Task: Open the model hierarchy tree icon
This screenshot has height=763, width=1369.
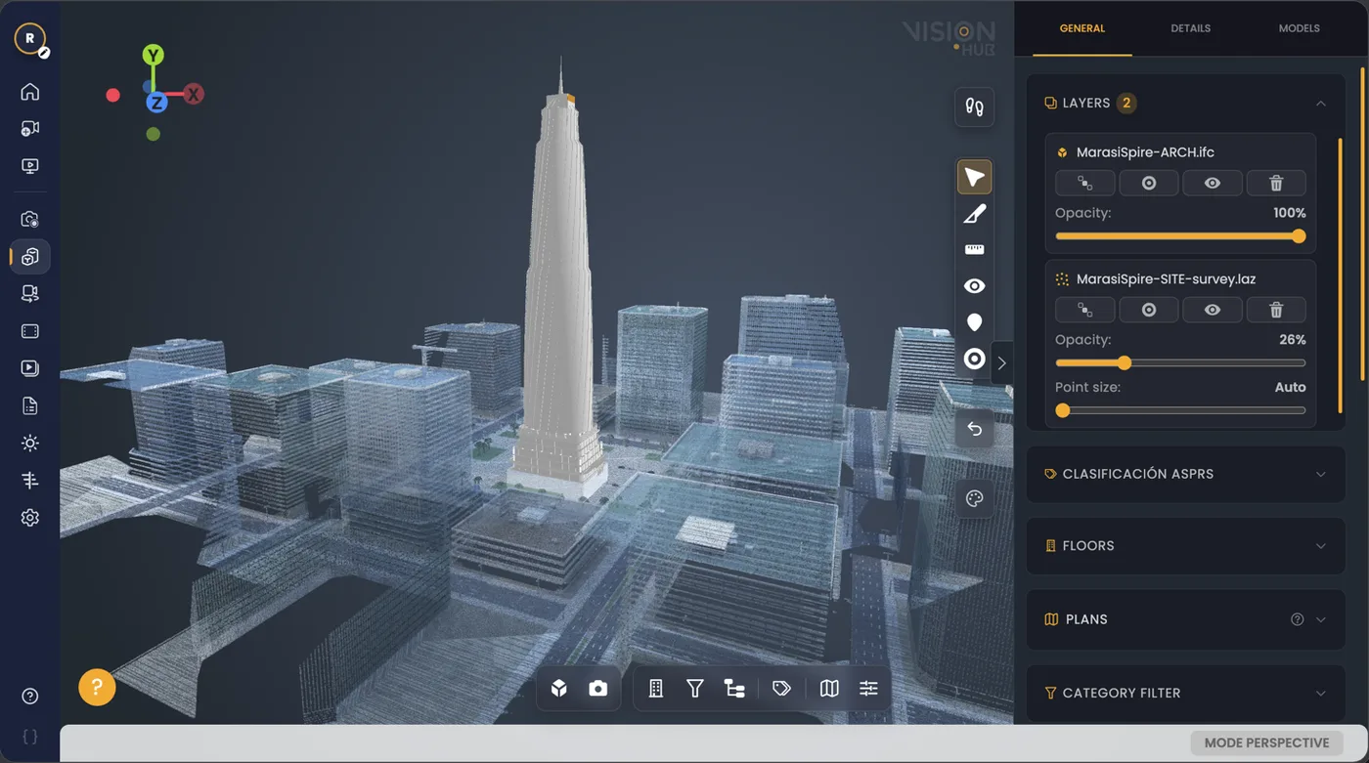Action: click(734, 689)
